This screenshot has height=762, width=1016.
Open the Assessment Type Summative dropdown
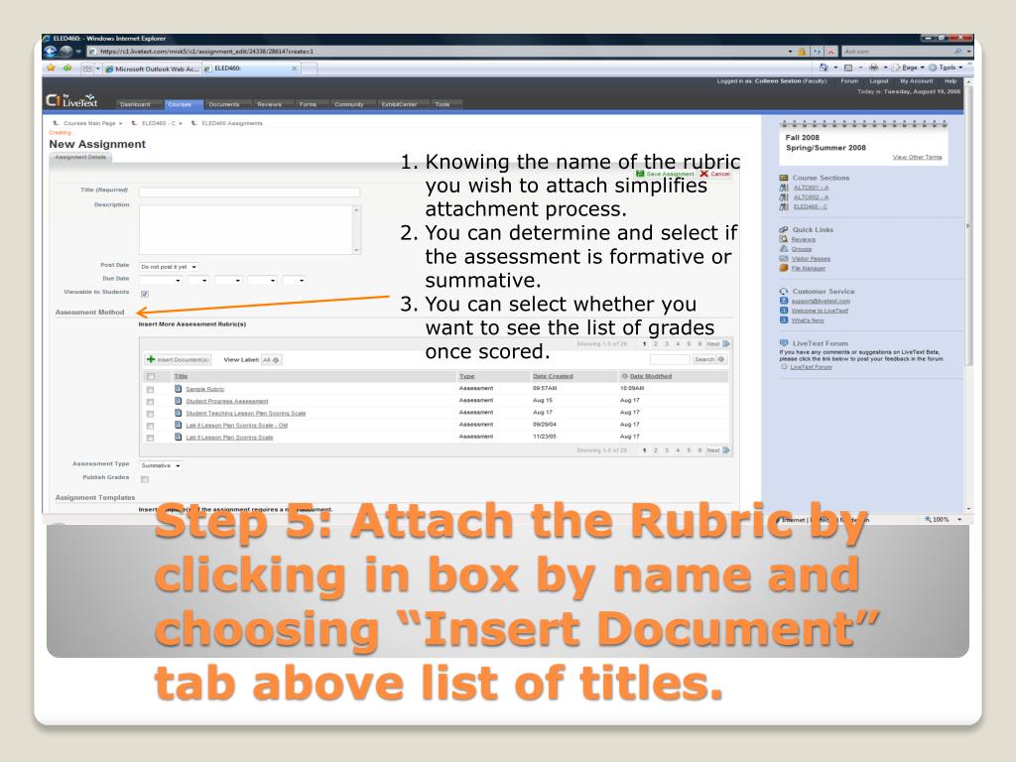point(161,465)
